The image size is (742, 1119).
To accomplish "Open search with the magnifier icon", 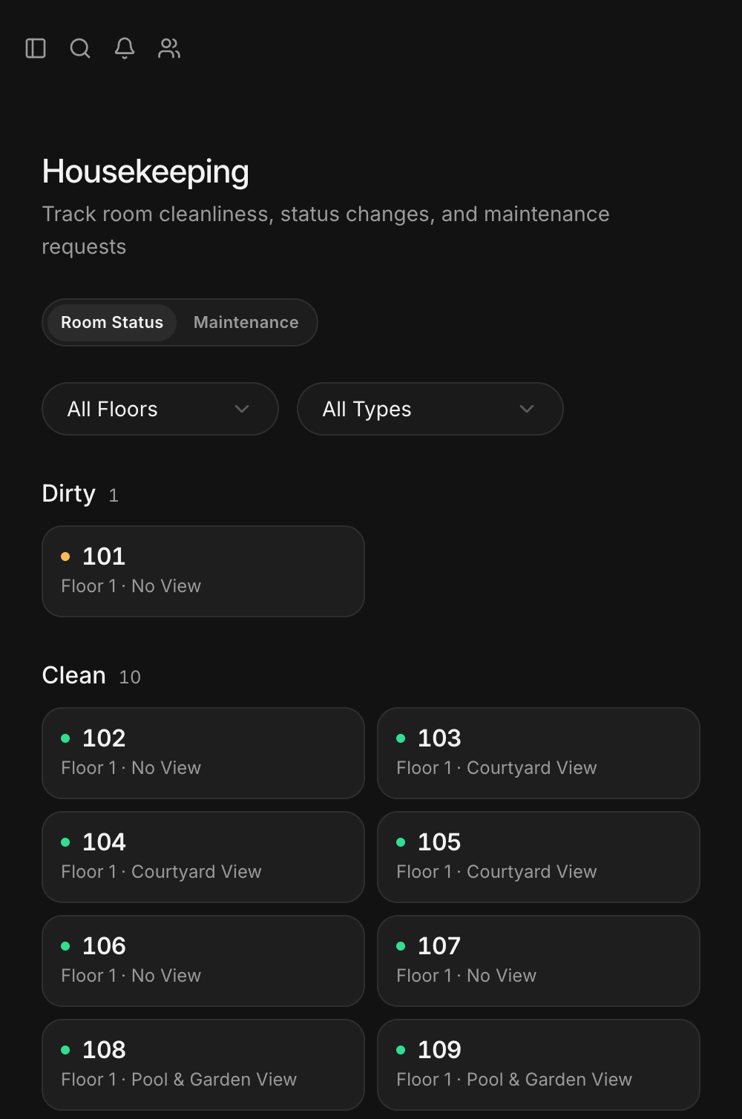I will (80, 48).
